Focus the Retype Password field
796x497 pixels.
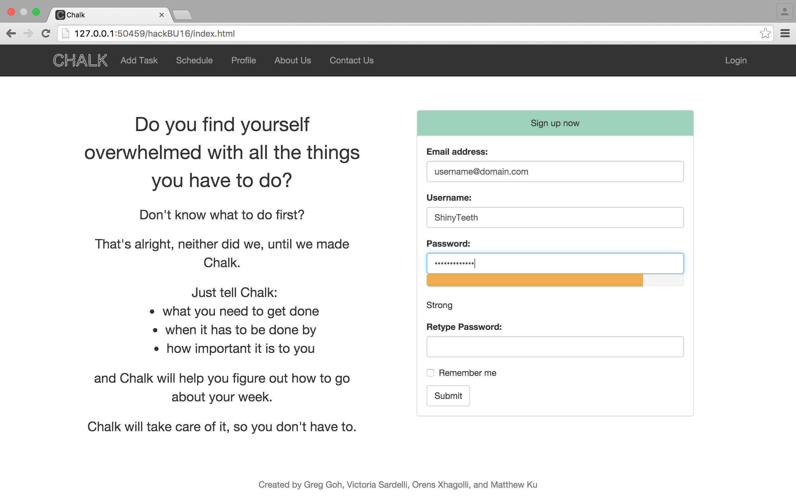click(x=555, y=346)
